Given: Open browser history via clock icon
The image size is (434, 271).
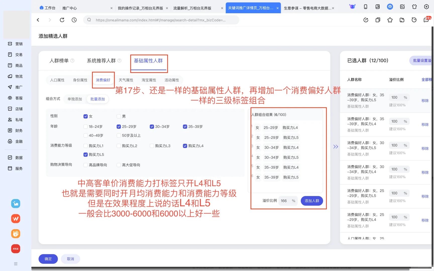Looking at the screenshot, I should click(x=74, y=20).
